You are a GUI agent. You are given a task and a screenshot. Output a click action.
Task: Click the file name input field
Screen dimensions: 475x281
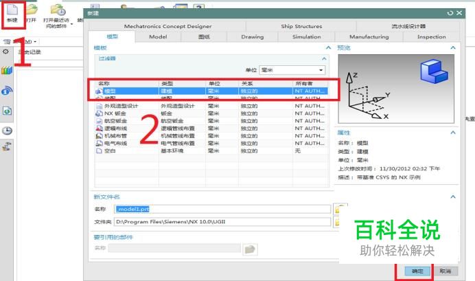click(x=222, y=209)
